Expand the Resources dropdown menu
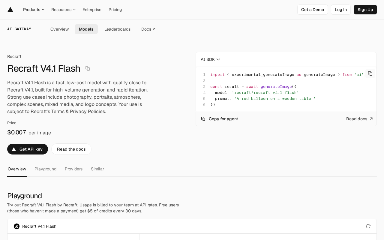Screen dimensions: 384x240 [63, 10]
